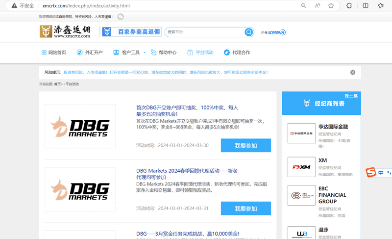
Task: Open the 温莎 broker name
Action: click(x=323, y=230)
